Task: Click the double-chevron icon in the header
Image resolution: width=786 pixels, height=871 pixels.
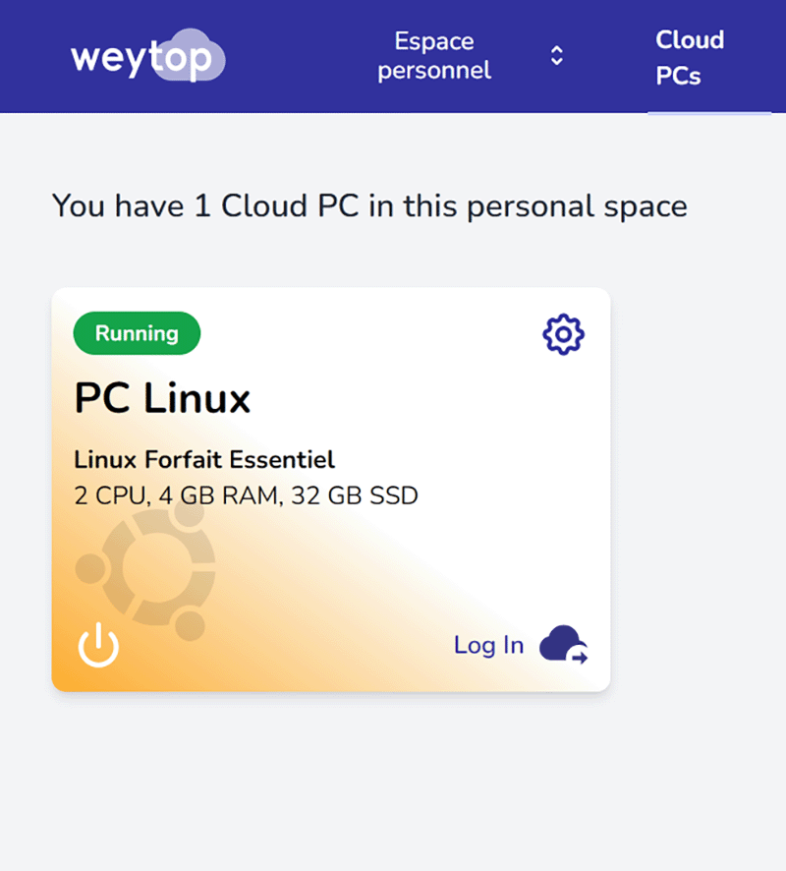Action: [x=556, y=56]
